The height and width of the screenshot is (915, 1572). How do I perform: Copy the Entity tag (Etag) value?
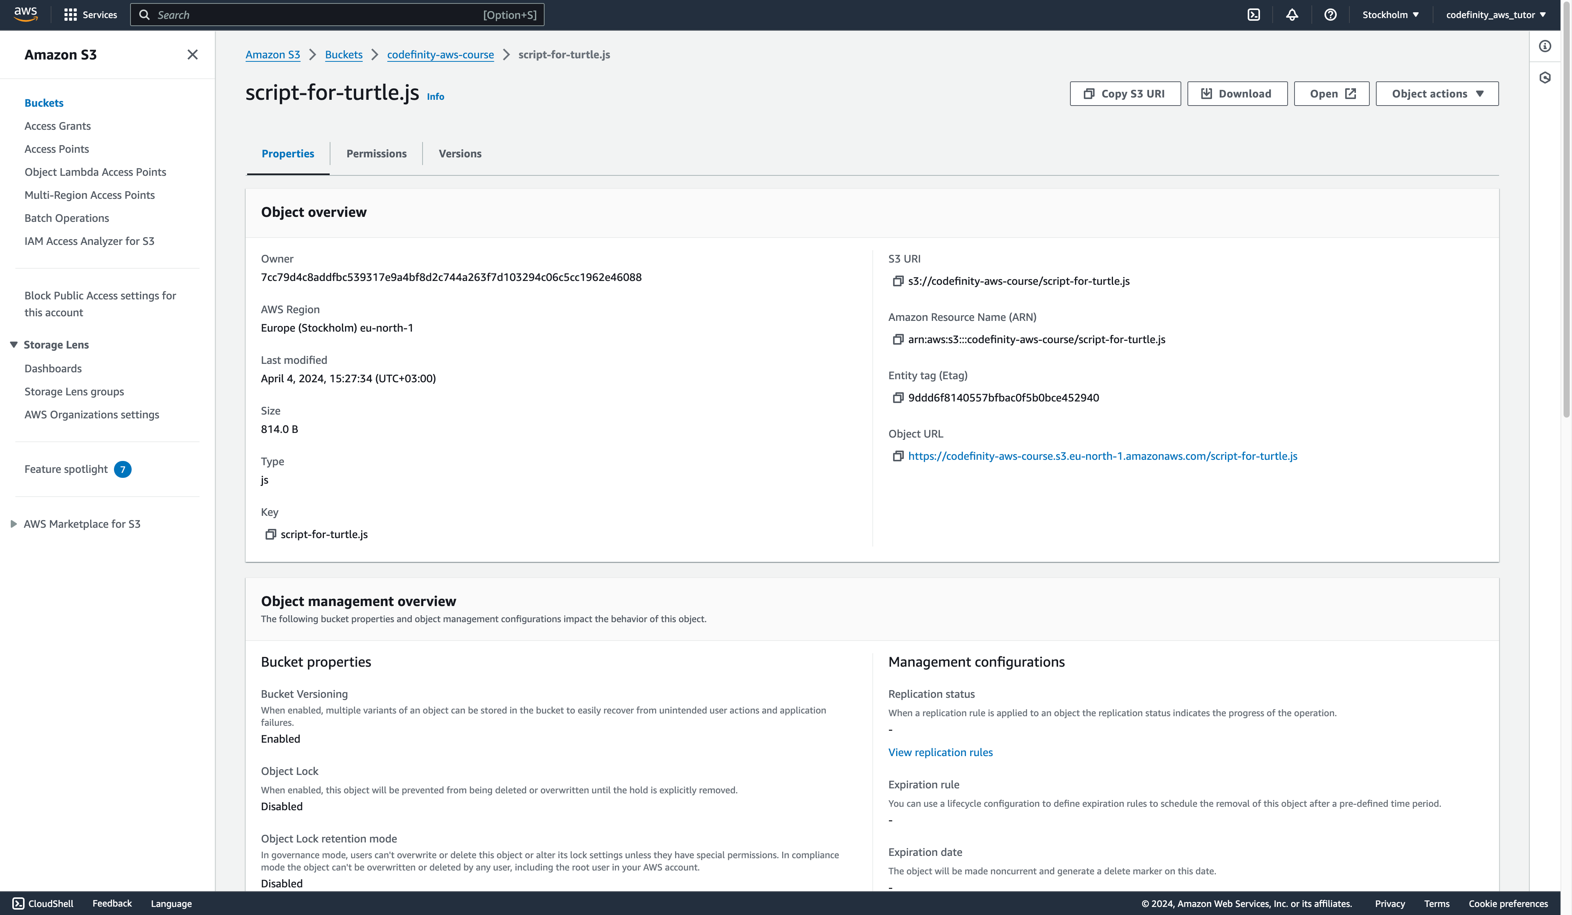[898, 398]
